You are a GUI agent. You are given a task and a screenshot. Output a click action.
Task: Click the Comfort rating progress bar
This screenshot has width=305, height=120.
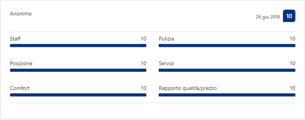point(78,95)
